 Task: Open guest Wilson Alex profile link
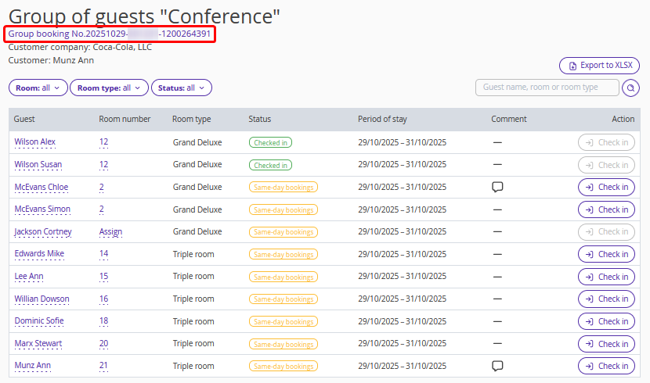point(35,142)
